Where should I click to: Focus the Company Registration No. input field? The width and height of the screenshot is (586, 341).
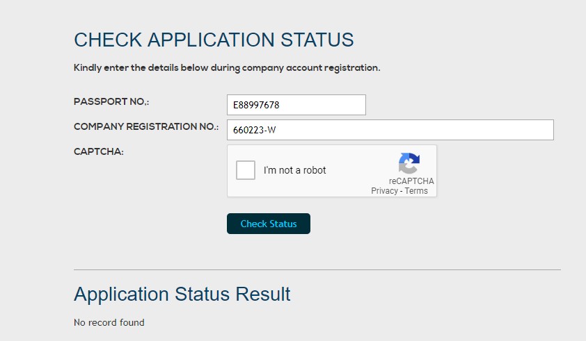tap(390, 130)
